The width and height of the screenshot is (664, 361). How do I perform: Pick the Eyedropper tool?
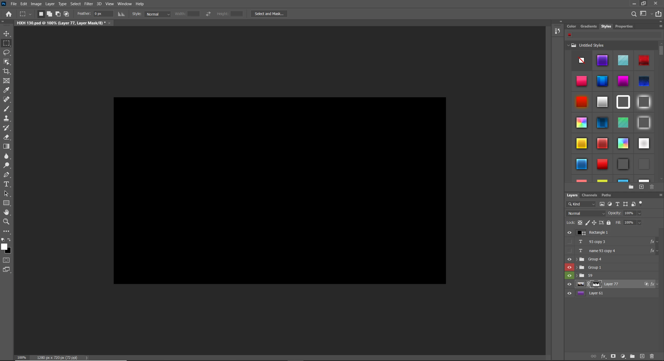(6, 90)
